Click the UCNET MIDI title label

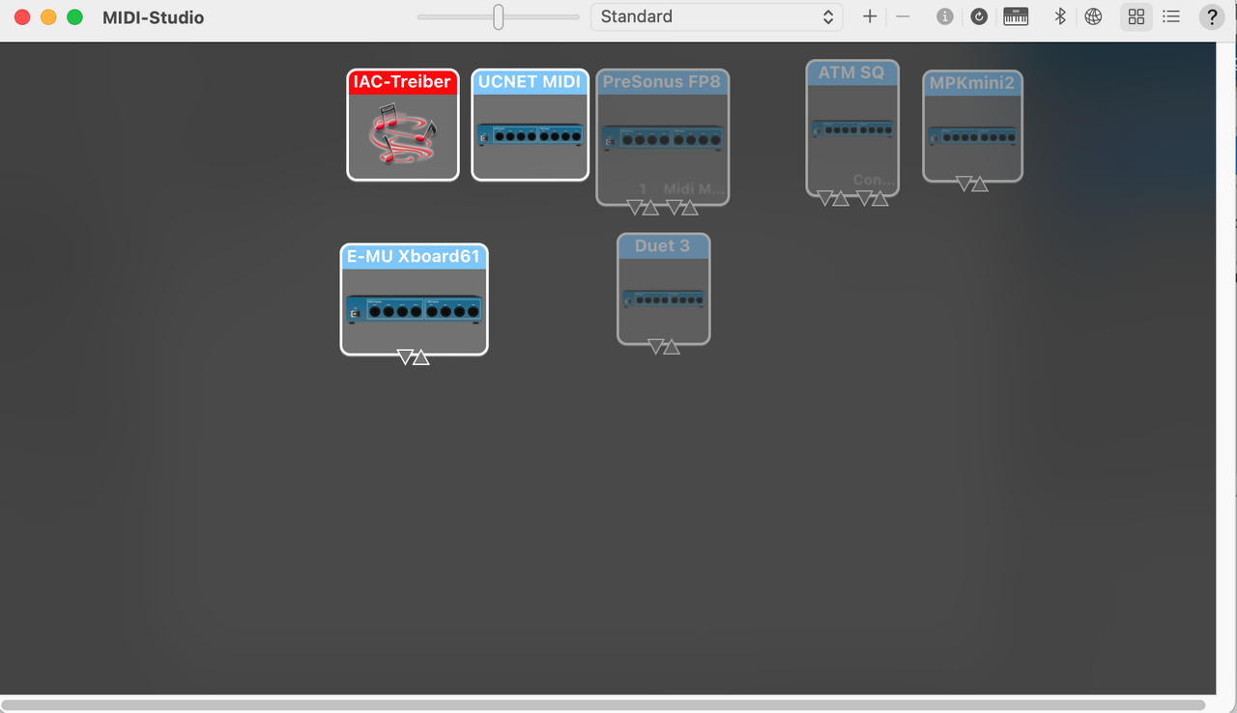tap(530, 82)
